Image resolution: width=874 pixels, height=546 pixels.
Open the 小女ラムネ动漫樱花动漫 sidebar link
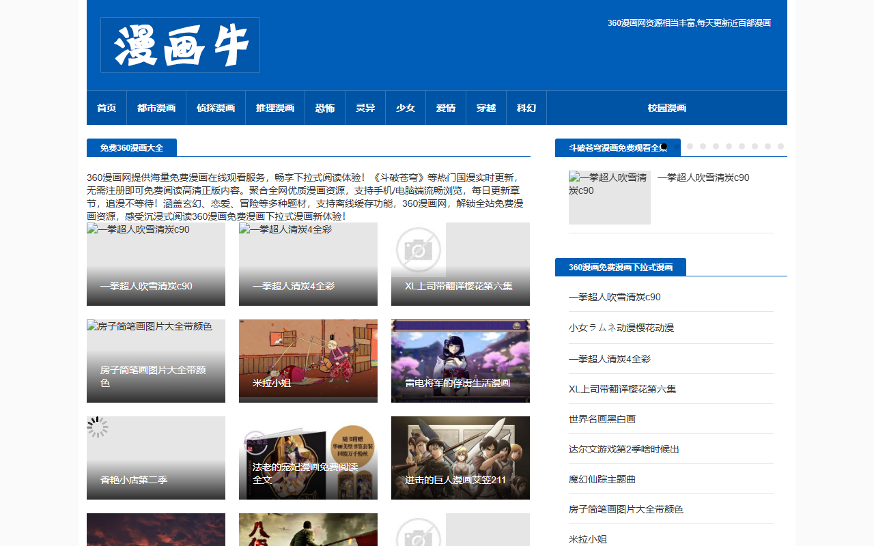[621, 328]
